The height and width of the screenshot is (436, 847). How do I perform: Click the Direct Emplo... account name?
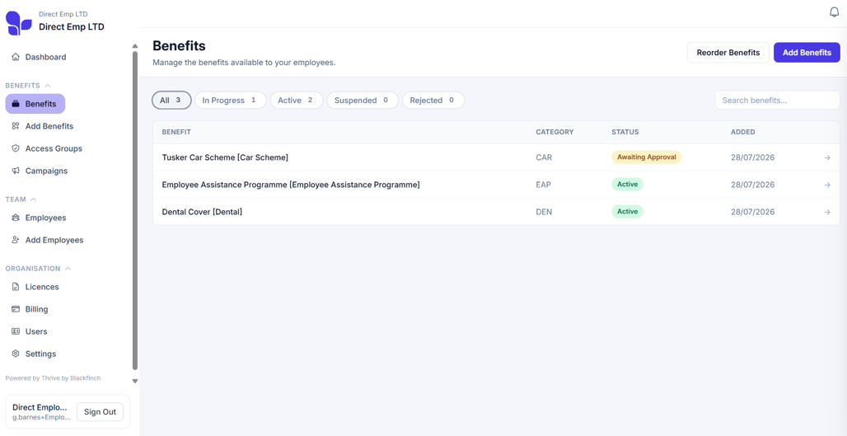(x=40, y=407)
